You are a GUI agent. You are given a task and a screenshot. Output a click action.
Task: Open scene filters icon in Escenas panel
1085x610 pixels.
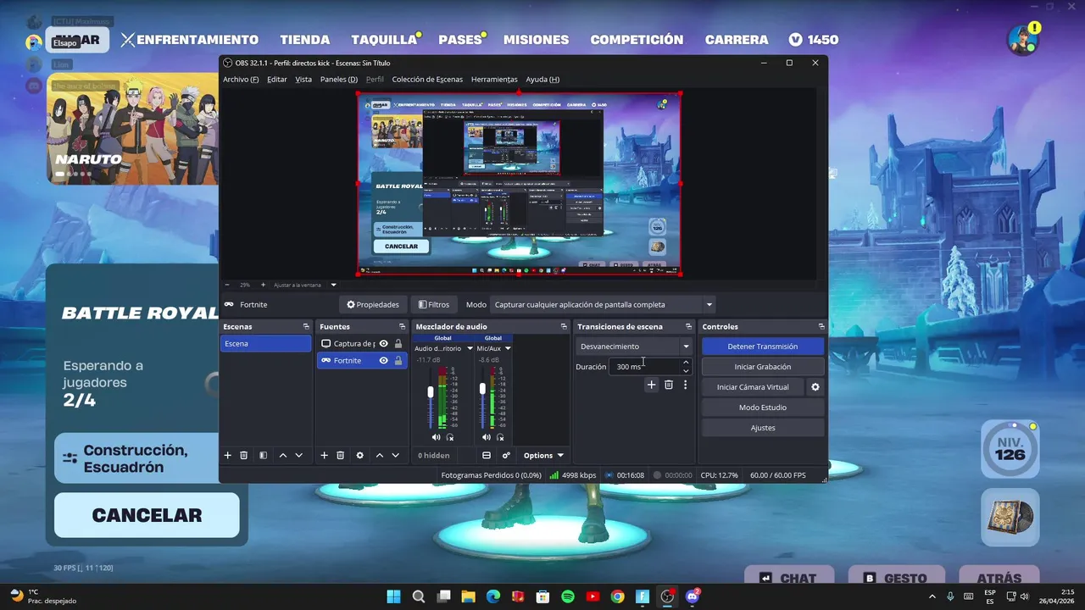[264, 456]
